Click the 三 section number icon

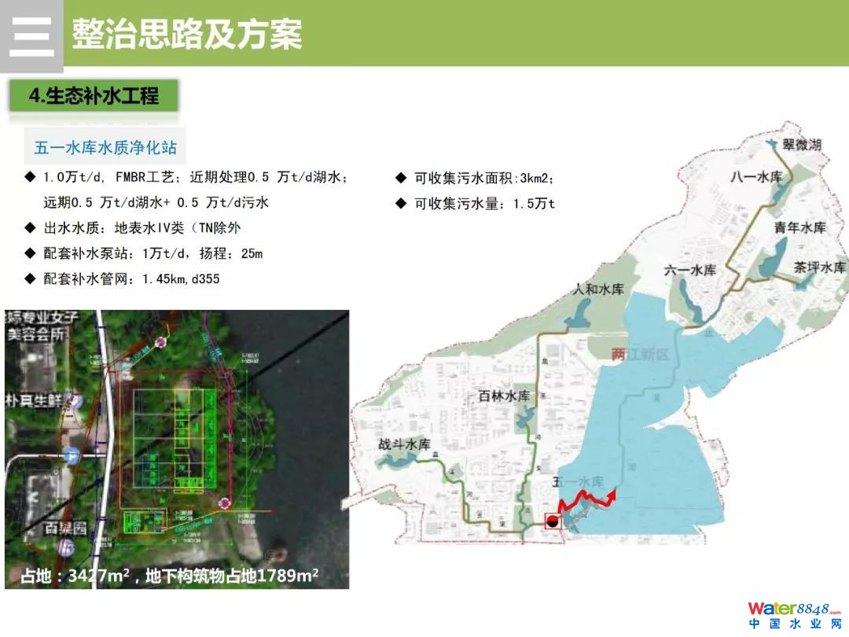tap(31, 35)
